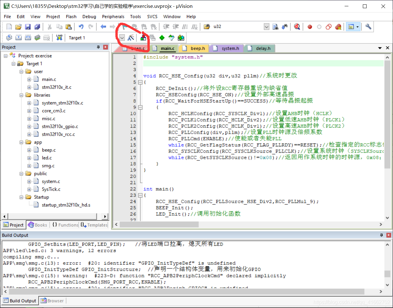Click the Build Output scrollbar up arrow
Image resolution: width=393 pixels, height=308 pixels.
[388, 245]
